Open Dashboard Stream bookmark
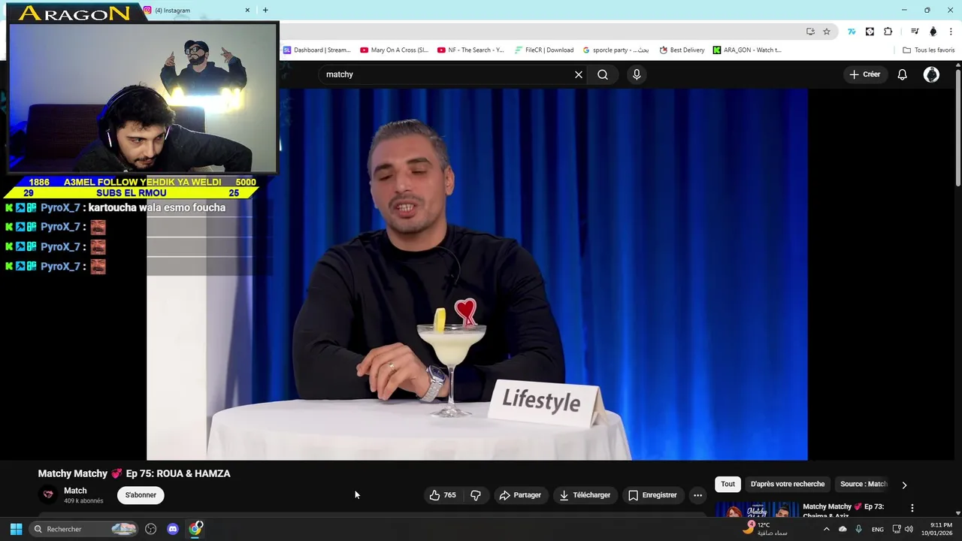This screenshot has width=962, height=541. pos(316,50)
